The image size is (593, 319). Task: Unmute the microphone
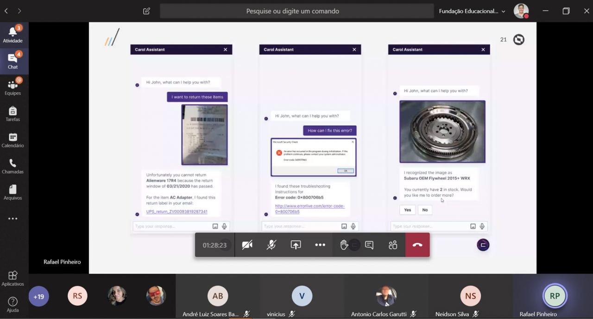click(x=271, y=245)
